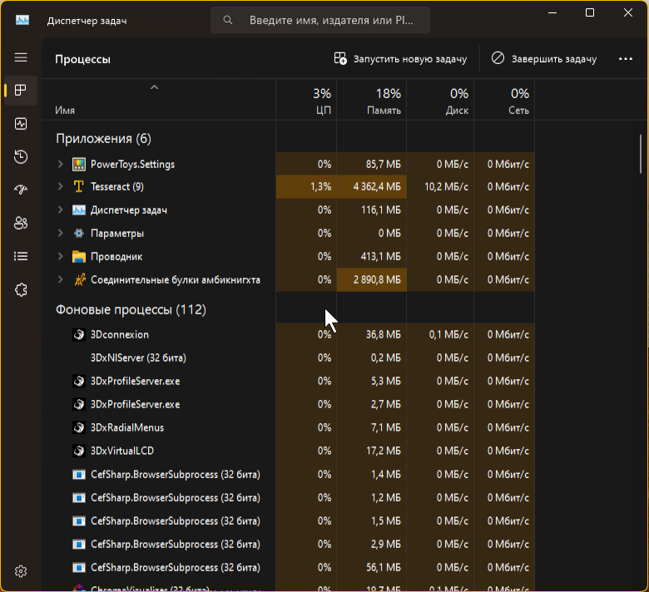Open the App history sidebar icon
The height and width of the screenshot is (592, 649).
point(21,157)
